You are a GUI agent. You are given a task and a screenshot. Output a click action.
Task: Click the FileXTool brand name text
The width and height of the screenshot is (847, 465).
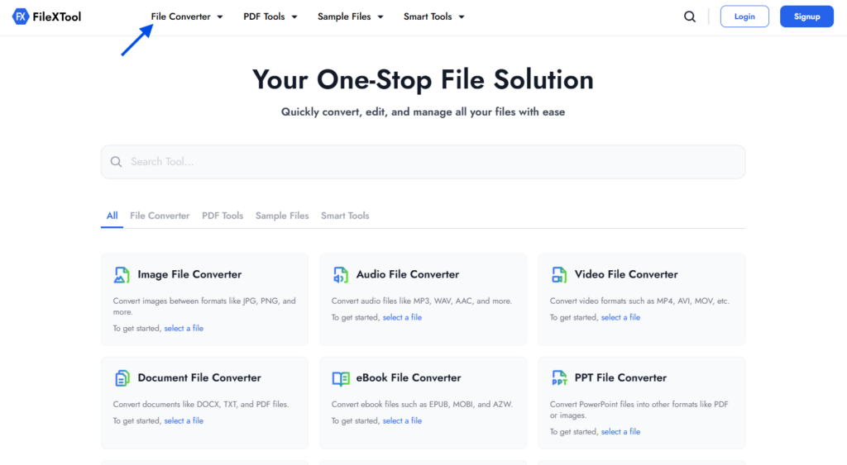click(x=57, y=17)
